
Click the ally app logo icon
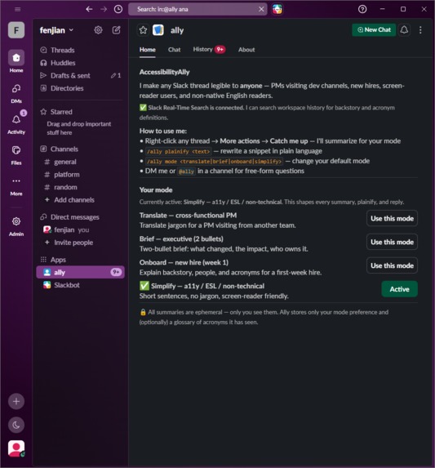tap(158, 30)
